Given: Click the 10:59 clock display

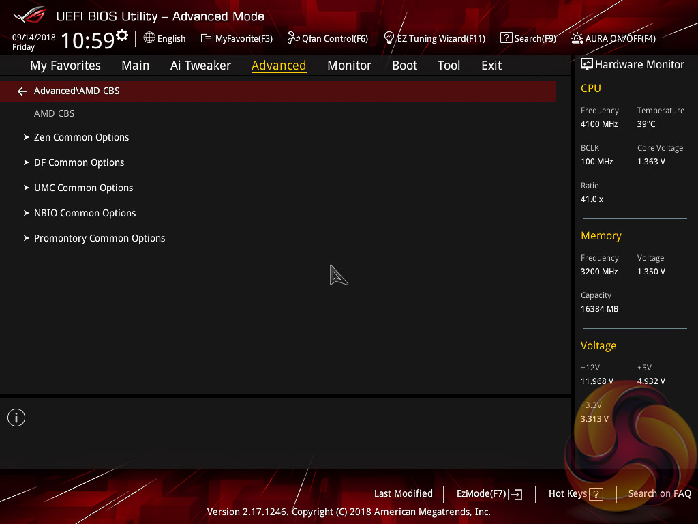Looking at the screenshot, I should click(x=88, y=40).
